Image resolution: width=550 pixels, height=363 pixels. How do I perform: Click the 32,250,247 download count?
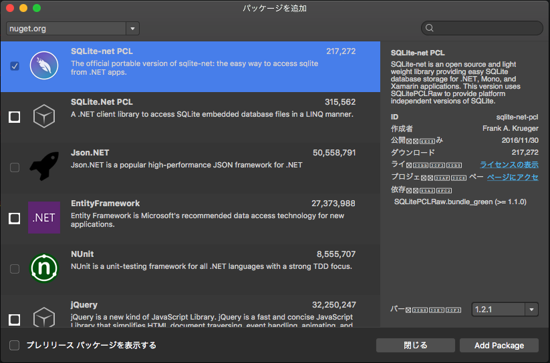pyautogui.click(x=334, y=305)
